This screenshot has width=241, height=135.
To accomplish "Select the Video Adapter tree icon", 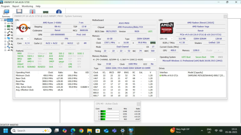I will (8, 35).
